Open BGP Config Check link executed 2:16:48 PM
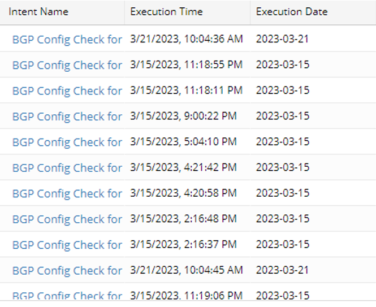This screenshot has height=307, width=376. pos(67,219)
